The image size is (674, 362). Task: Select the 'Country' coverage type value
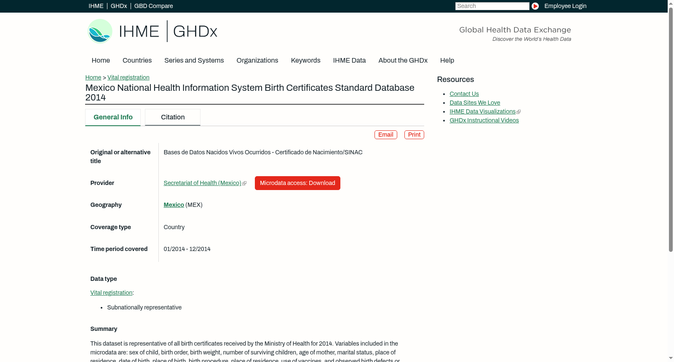coord(174,227)
